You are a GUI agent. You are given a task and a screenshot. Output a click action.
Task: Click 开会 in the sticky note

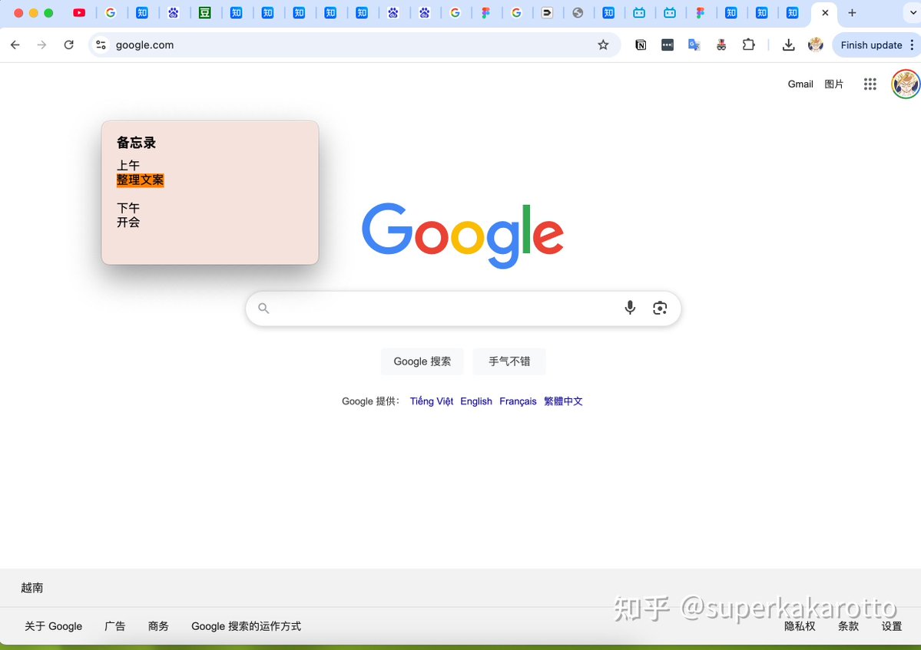tap(128, 223)
